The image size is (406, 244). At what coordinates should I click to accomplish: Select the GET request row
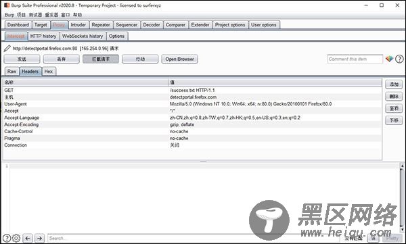tap(192, 90)
